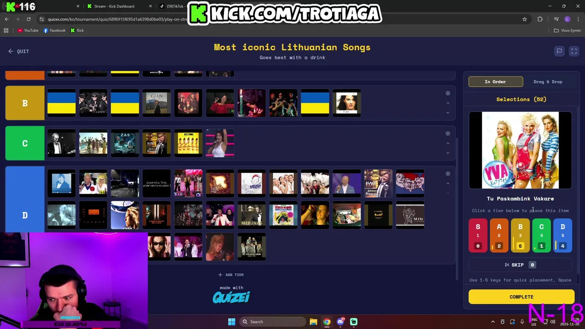Open Chrome from taskbar
This screenshot has width=585, height=329.
tap(327, 322)
